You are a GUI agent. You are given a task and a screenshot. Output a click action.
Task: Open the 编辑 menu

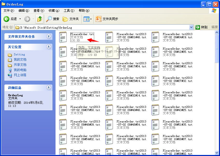pos(24,11)
